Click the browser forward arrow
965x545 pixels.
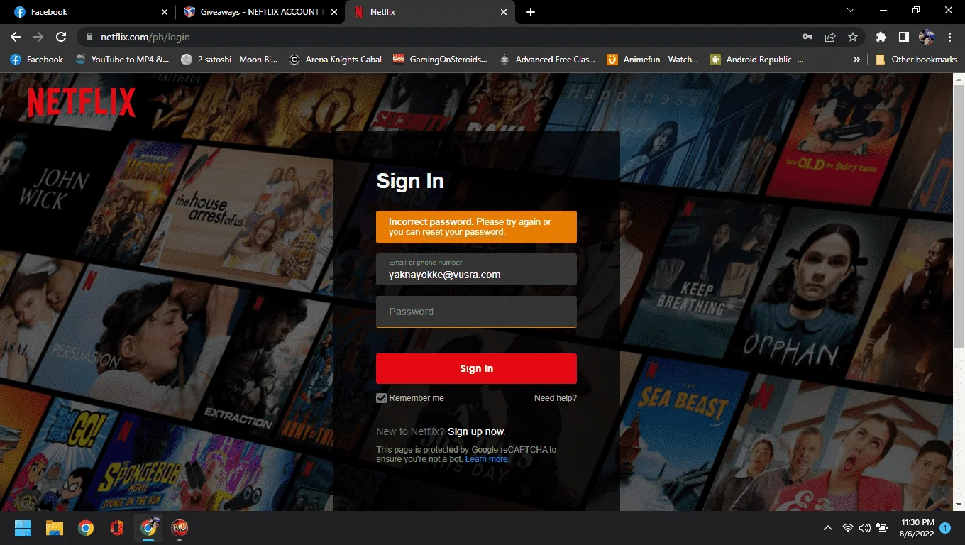point(38,37)
